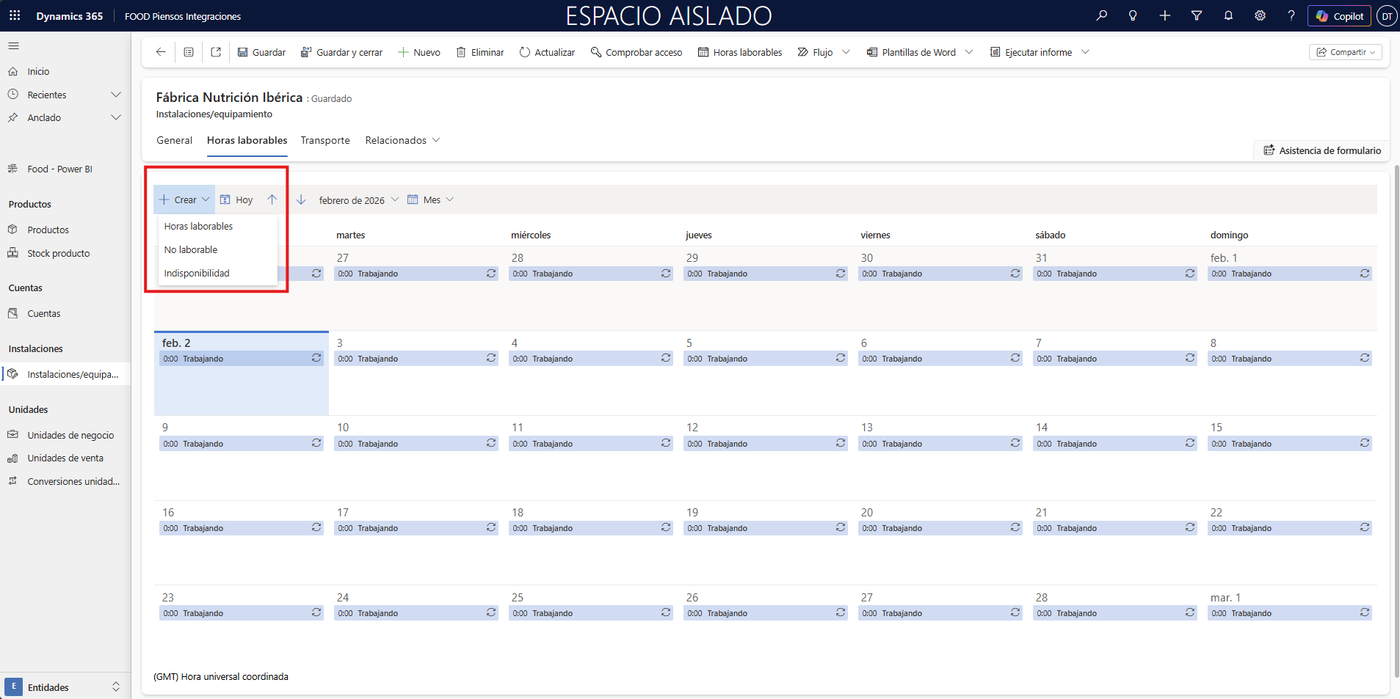
Task: Select No laborable from Crear menu
Action: click(x=191, y=250)
